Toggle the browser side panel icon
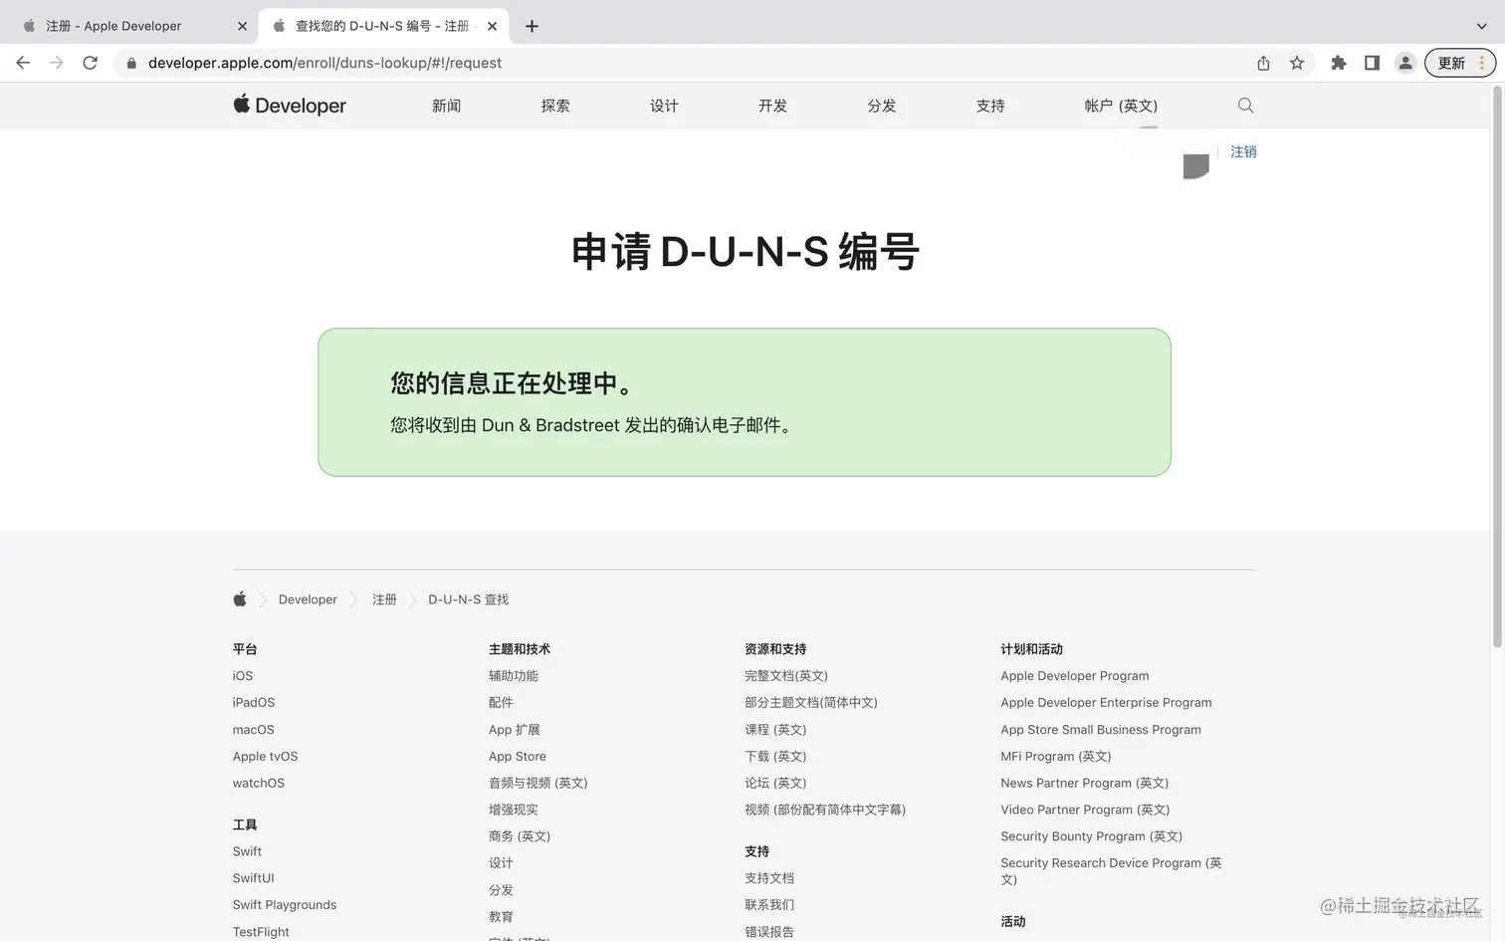 pos(1372,63)
